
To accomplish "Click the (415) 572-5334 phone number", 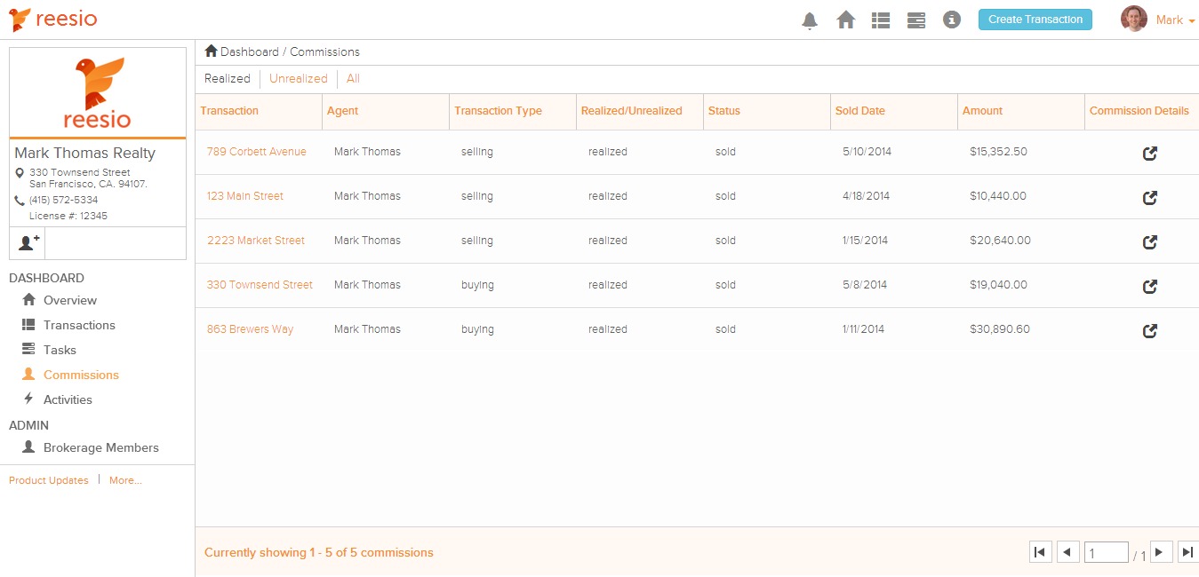I will coord(64,200).
